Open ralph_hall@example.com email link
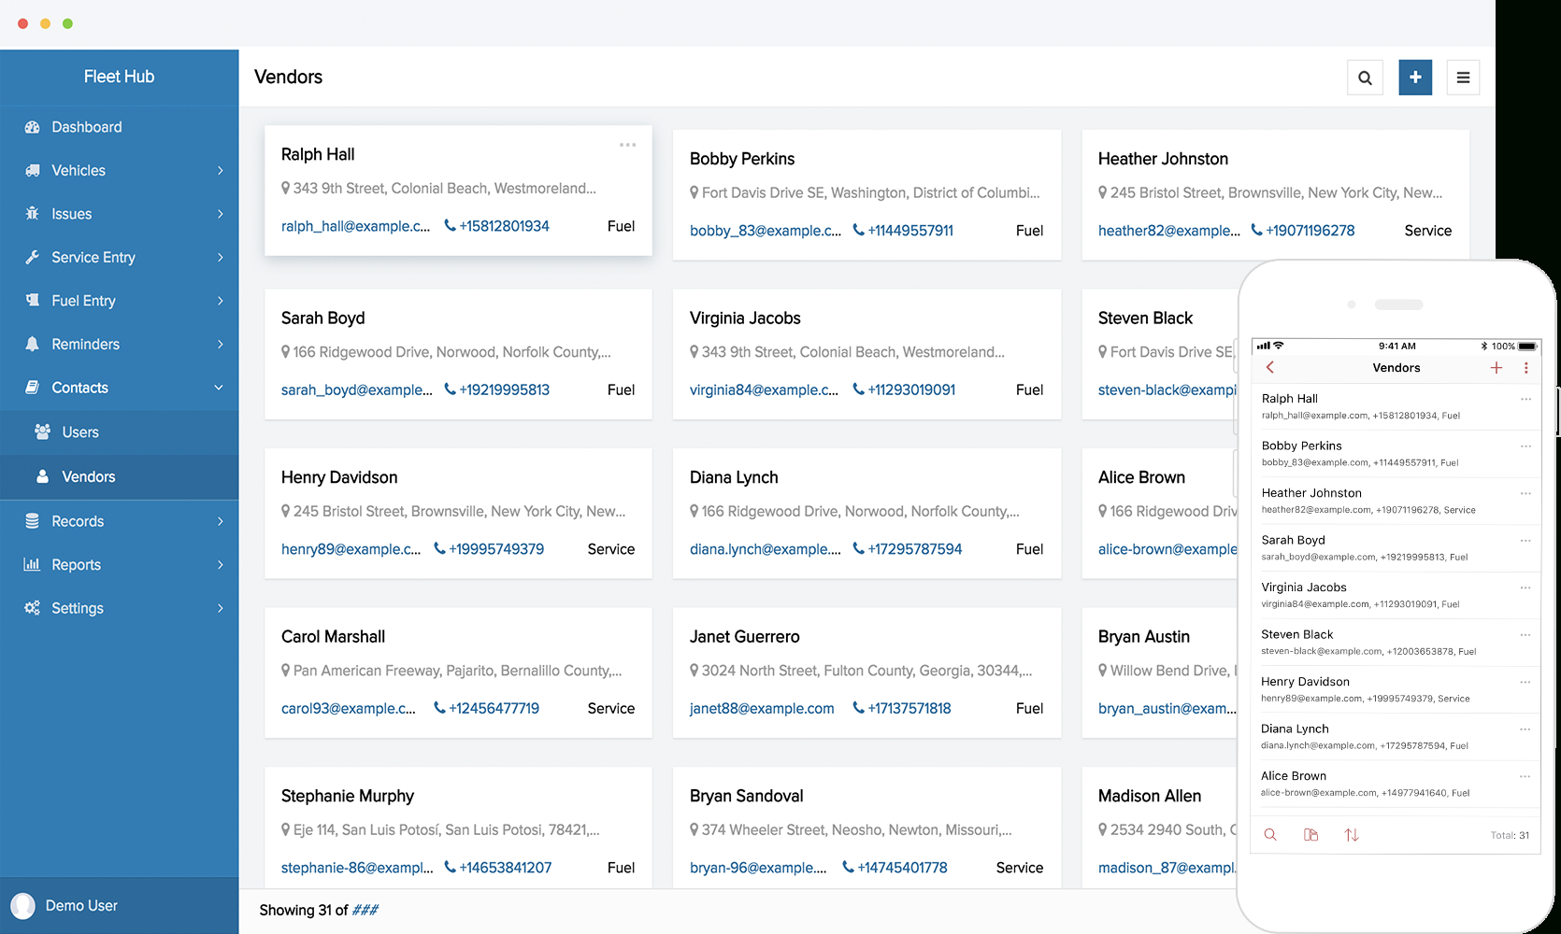Image resolution: width=1561 pixels, height=934 pixels. pos(355,226)
